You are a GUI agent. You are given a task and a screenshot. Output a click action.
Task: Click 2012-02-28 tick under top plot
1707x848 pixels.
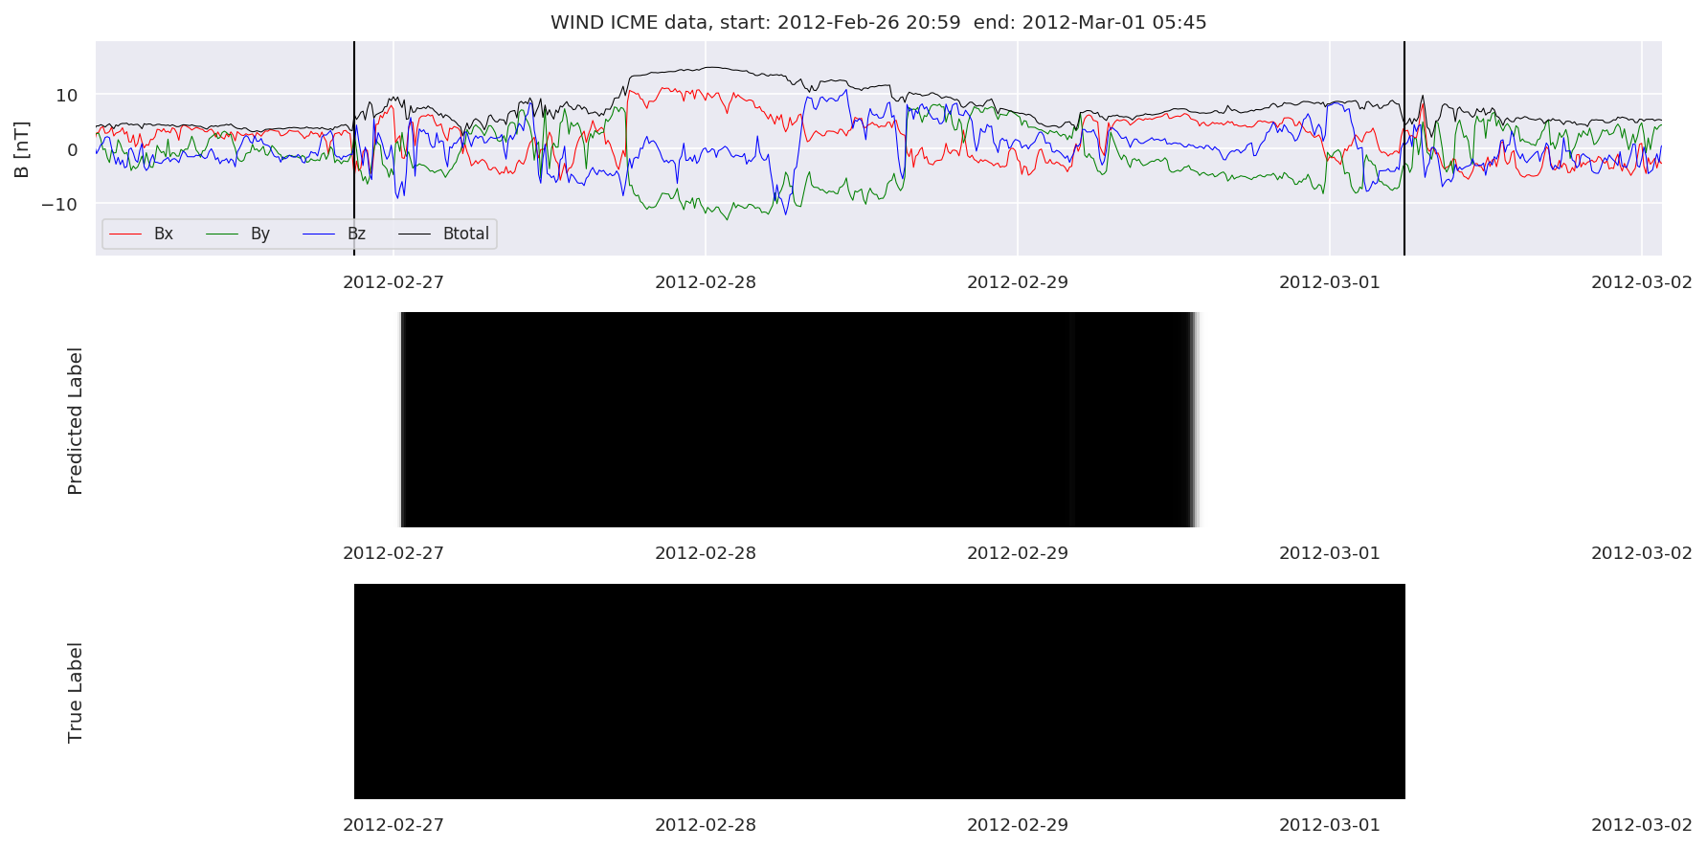click(x=706, y=282)
